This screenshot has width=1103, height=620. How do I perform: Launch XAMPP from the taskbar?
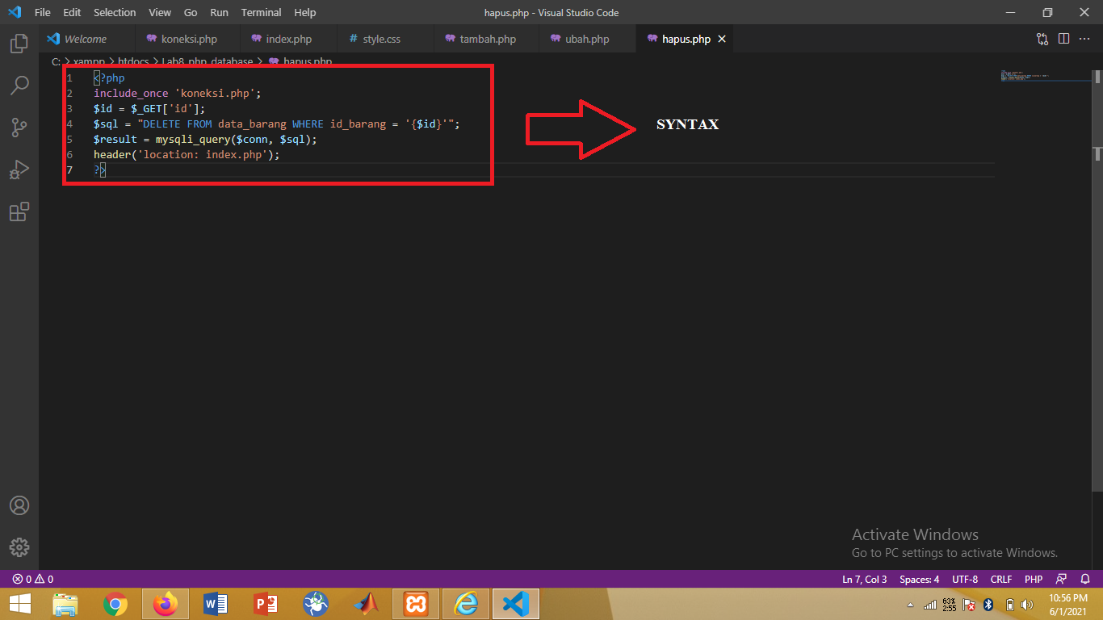coord(415,604)
